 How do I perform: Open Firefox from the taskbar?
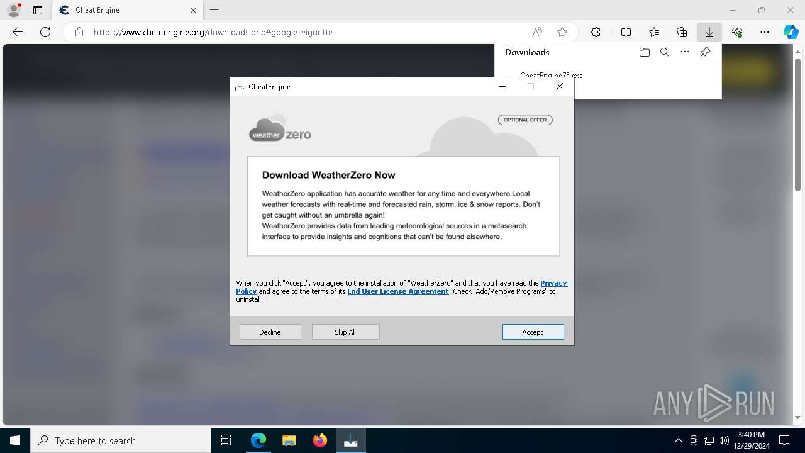coord(319,440)
